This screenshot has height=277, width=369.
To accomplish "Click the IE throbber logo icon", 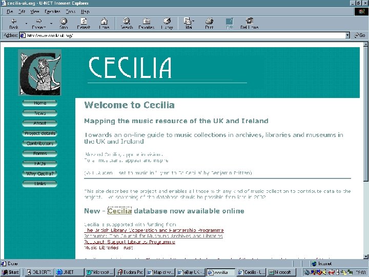I will [x=361, y=11].
